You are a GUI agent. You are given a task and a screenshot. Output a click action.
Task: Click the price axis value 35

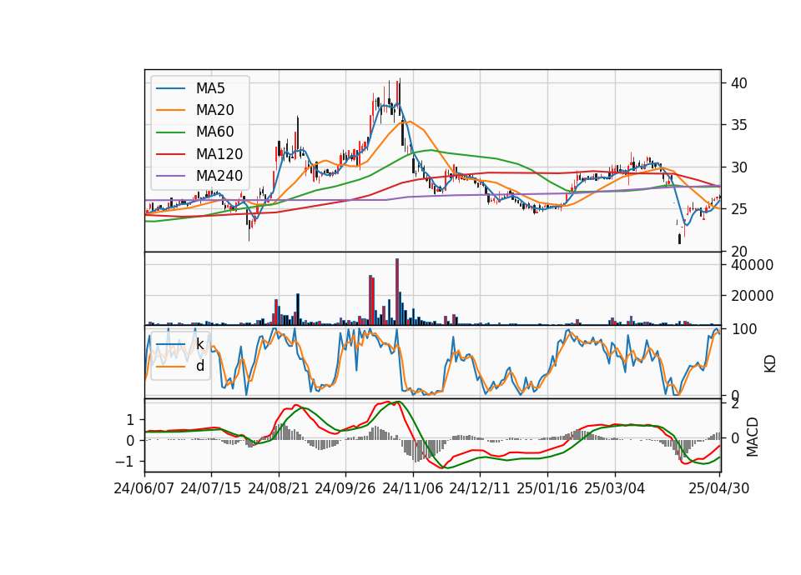point(739,126)
